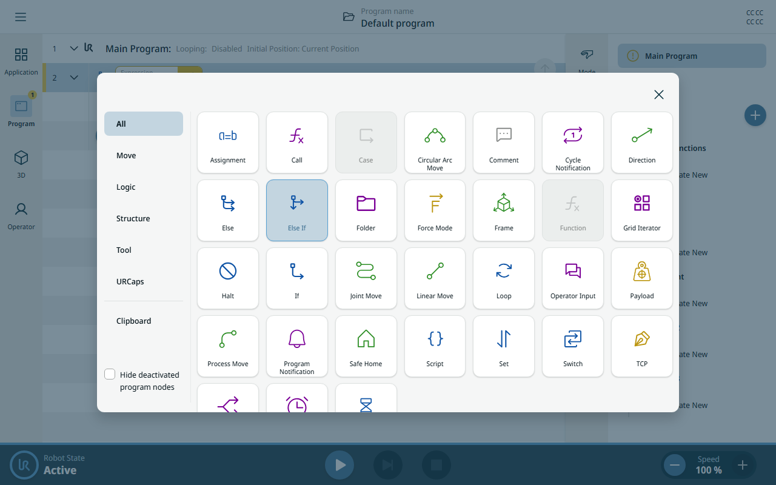Viewport: 776px width, 485px height.
Task: Insert a Script node
Action: [435, 346]
